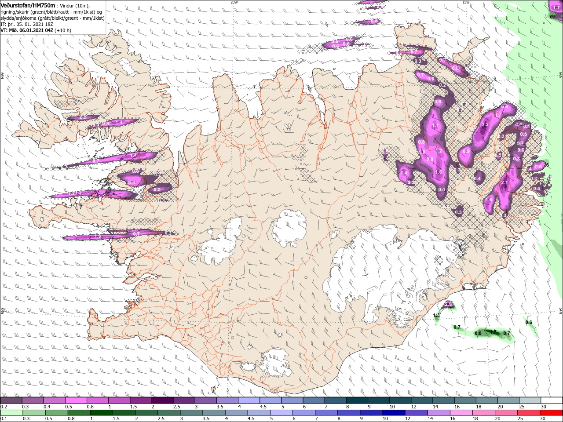Screen dimensions: 563x422
Task: Select the bright pink 0.5–0.8 snow legend swatch
Action: (76, 400)
